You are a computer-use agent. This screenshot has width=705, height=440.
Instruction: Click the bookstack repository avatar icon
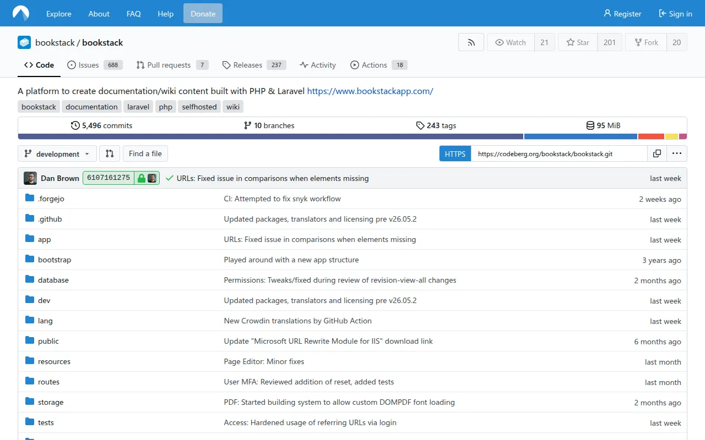[24, 42]
